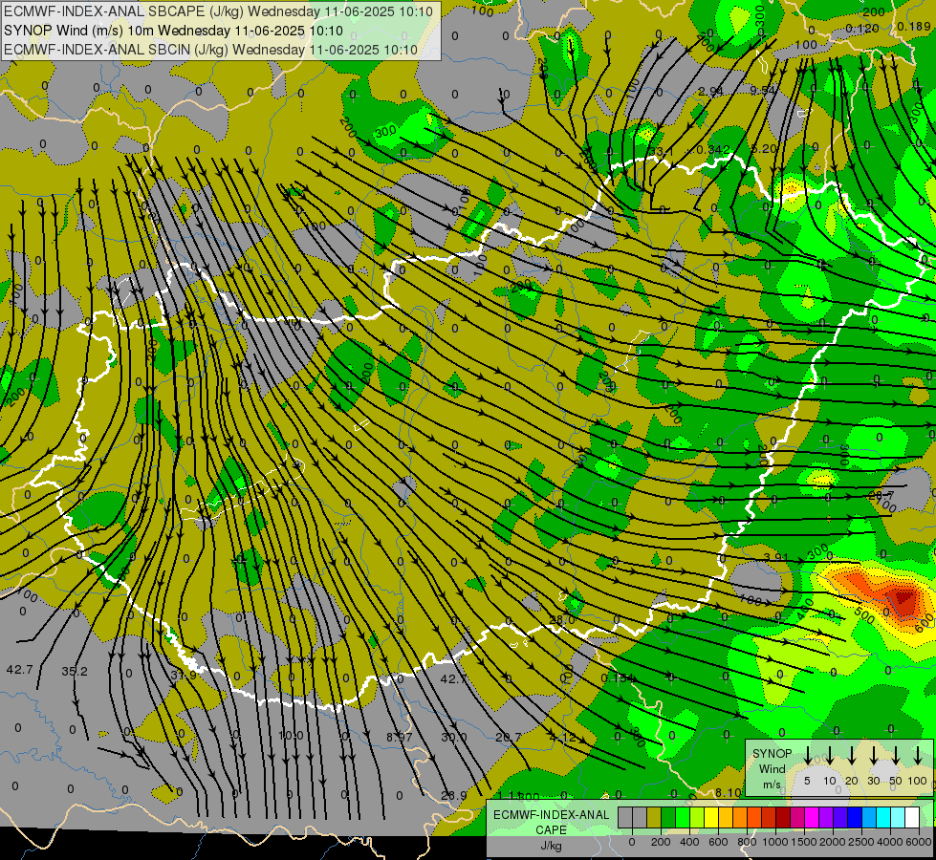Click the 1000 tick label in CAPE scale
This screenshot has width=936, height=860.
775,842
